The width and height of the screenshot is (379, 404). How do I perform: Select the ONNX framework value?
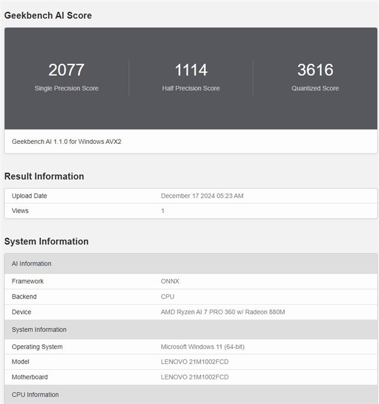point(171,281)
